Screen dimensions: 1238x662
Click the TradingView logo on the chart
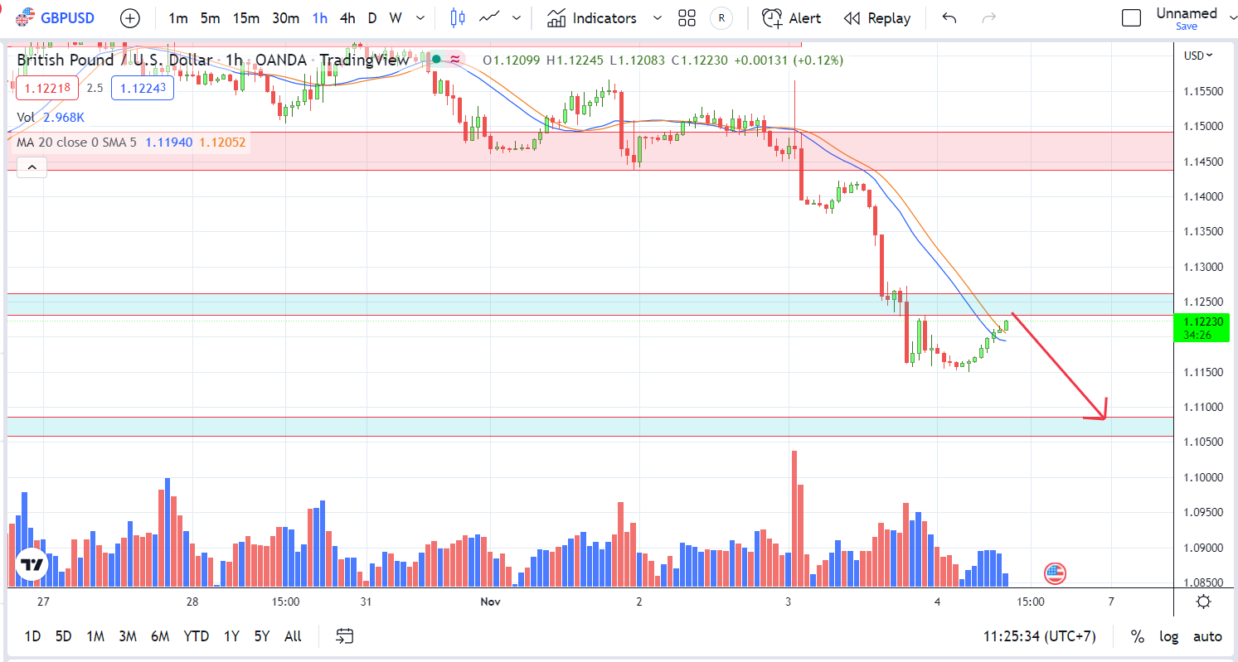pyautogui.click(x=32, y=564)
